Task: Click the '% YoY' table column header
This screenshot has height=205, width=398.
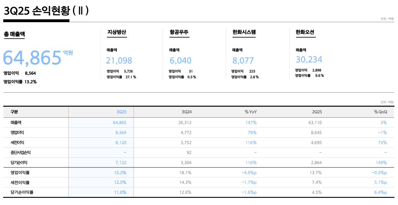Action: click(x=251, y=112)
